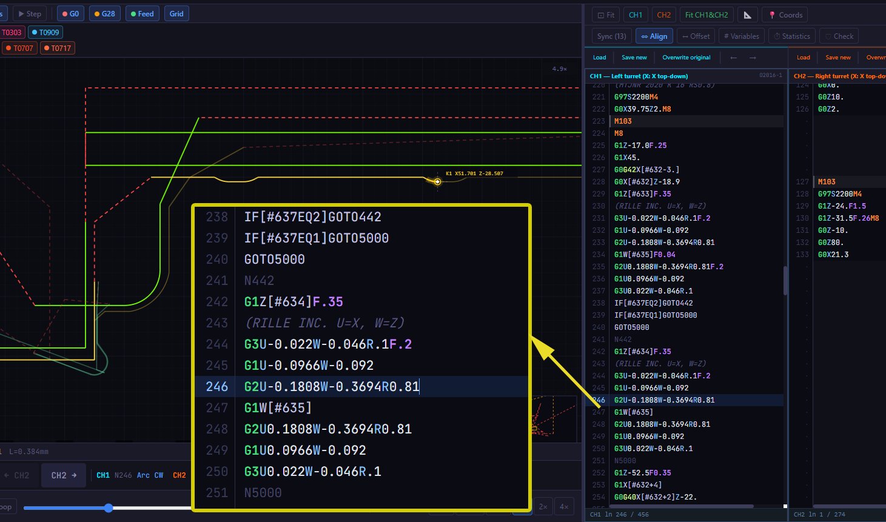Click CH2 line 128 G97S2200M4
Image resolution: width=886 pixels, height=522 pixels.
(840, 194)
